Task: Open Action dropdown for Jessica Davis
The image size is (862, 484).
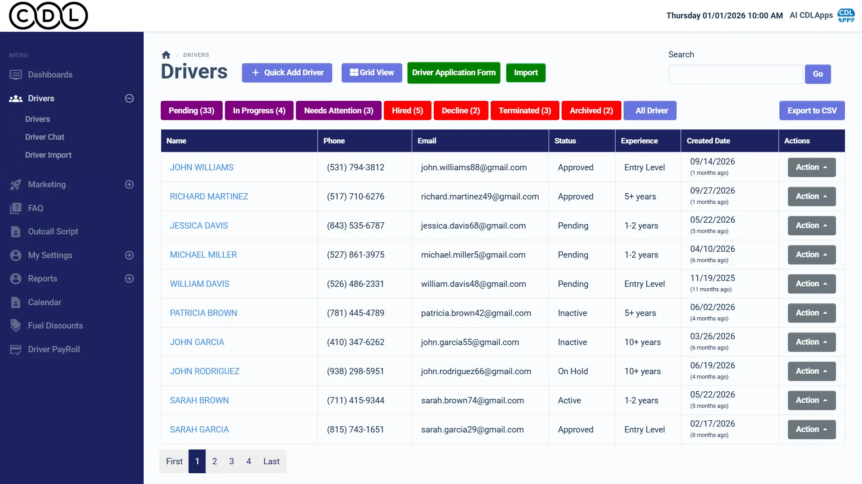Action: tap(812, 225)
